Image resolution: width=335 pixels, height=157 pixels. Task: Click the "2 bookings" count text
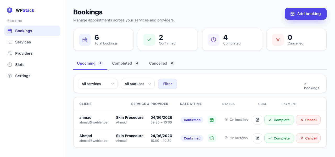point(312,86)
